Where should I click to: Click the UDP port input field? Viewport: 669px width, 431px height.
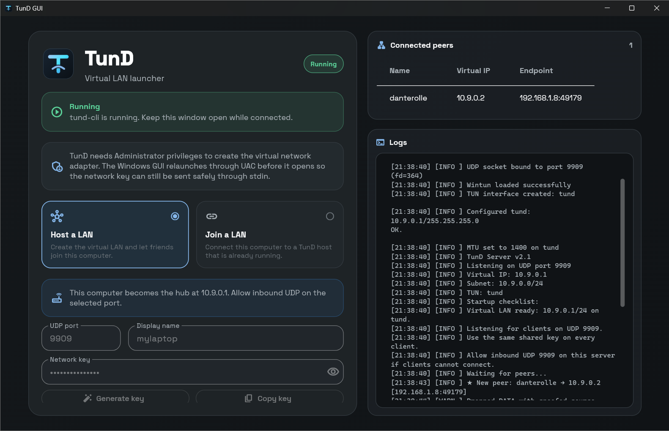pos(81,338)
